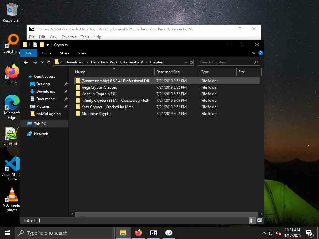Click the muted volume tray icon

tap(279, 233)
